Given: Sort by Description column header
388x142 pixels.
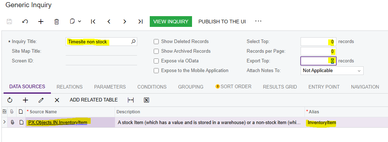Looking at the screenshot, I should (x=210, y=112).
